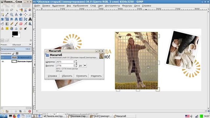Image resolution: width=210 pixels, height=118 pixels.
Task: Select the Ellipse Select tool
Action: point(7,10)
